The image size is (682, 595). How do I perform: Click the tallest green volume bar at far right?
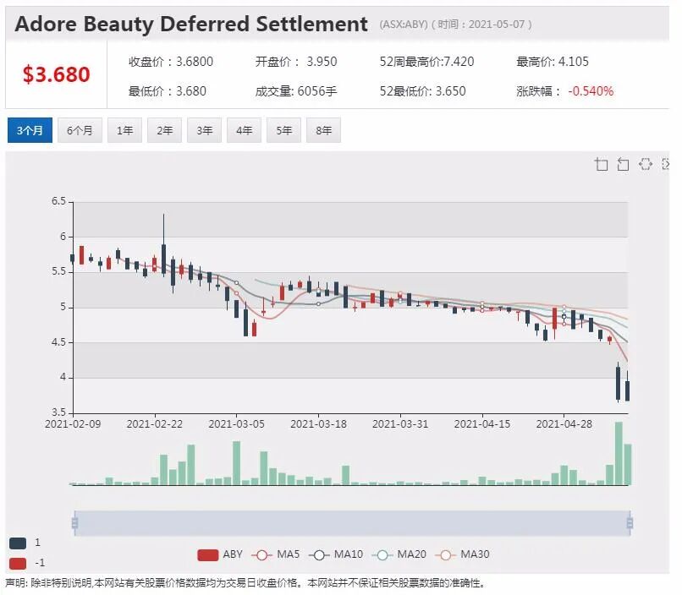(x=619, y=453)
